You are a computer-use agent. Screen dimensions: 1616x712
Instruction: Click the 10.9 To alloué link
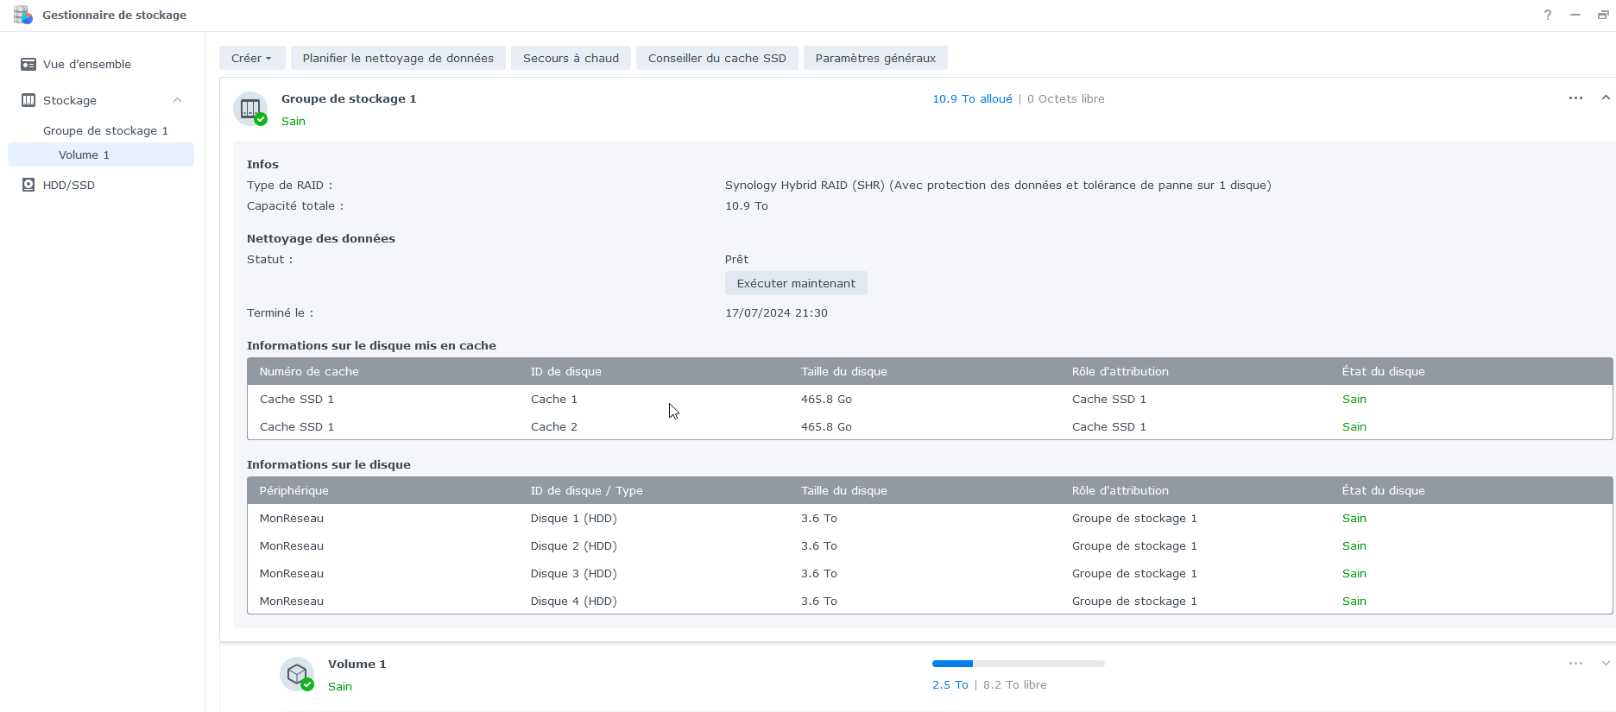pos(972,99)
